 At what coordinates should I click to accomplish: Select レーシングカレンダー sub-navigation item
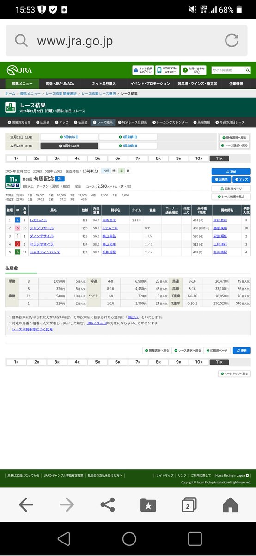pyautogui.click(x=169, y=122)
